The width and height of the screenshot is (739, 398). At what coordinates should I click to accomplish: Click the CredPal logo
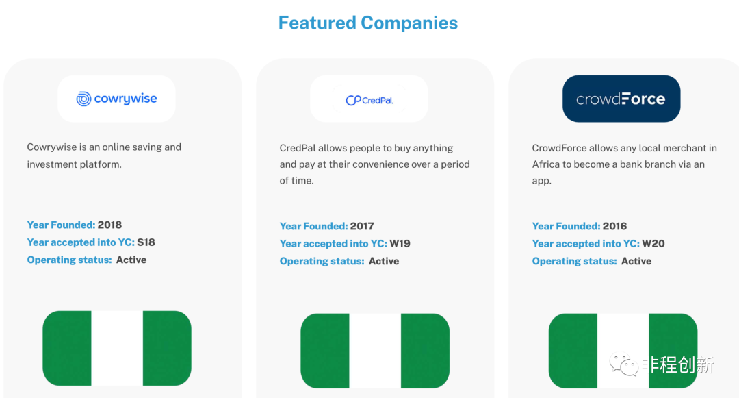[369, 99]
